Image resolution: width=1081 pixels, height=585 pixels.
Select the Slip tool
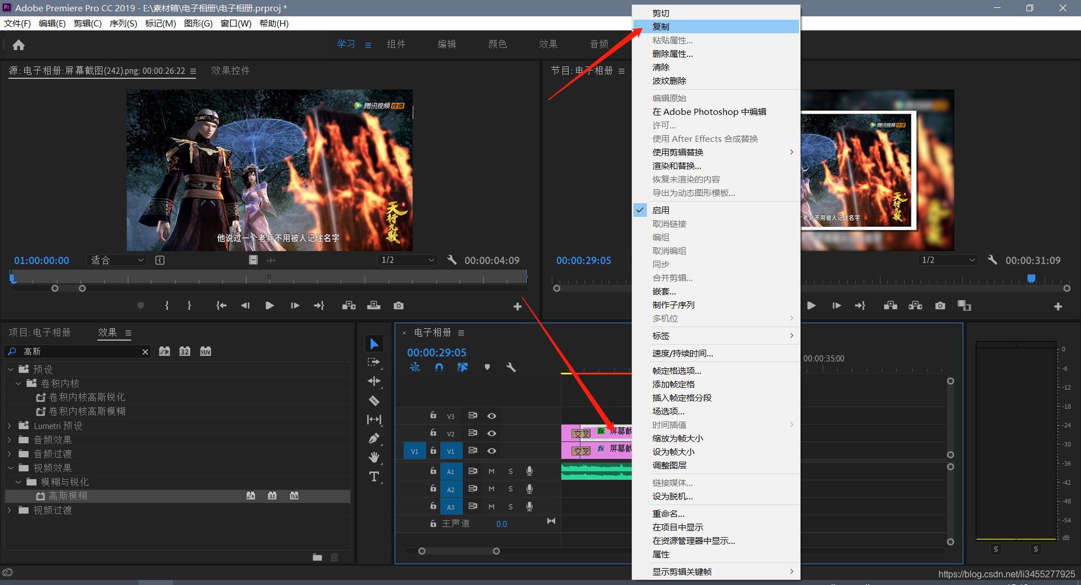pyautogui.click(x=374, y=419)
